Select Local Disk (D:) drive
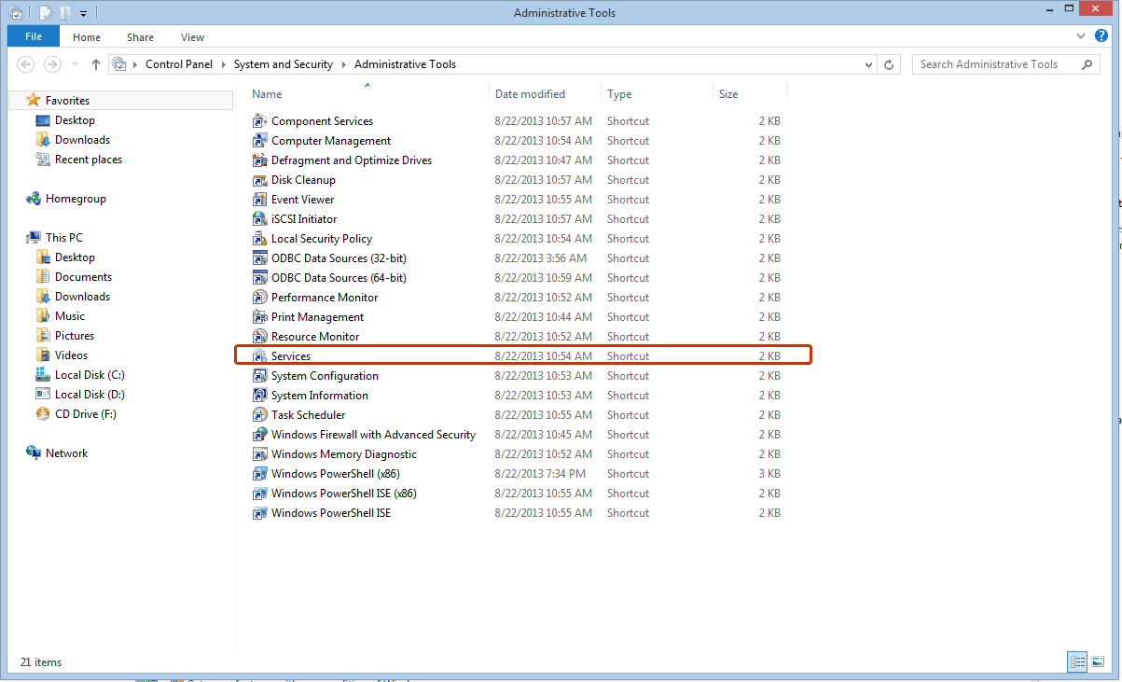The image size is (1122, 682). [x=90, y=395]
